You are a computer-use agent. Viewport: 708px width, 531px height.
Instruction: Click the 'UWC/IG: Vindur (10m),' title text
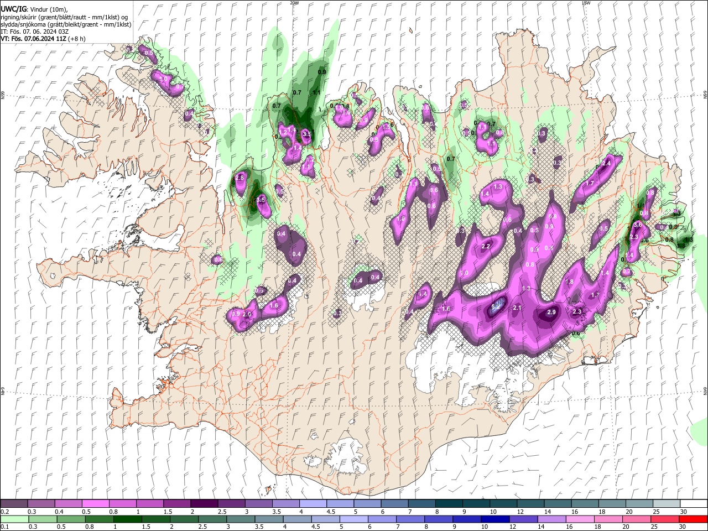tap(34, 9)
